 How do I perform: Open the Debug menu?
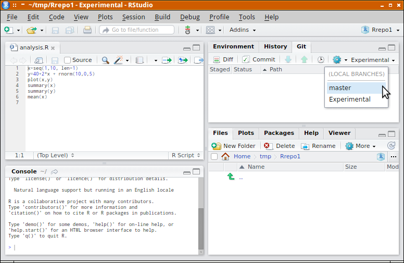tap(190, 17)
